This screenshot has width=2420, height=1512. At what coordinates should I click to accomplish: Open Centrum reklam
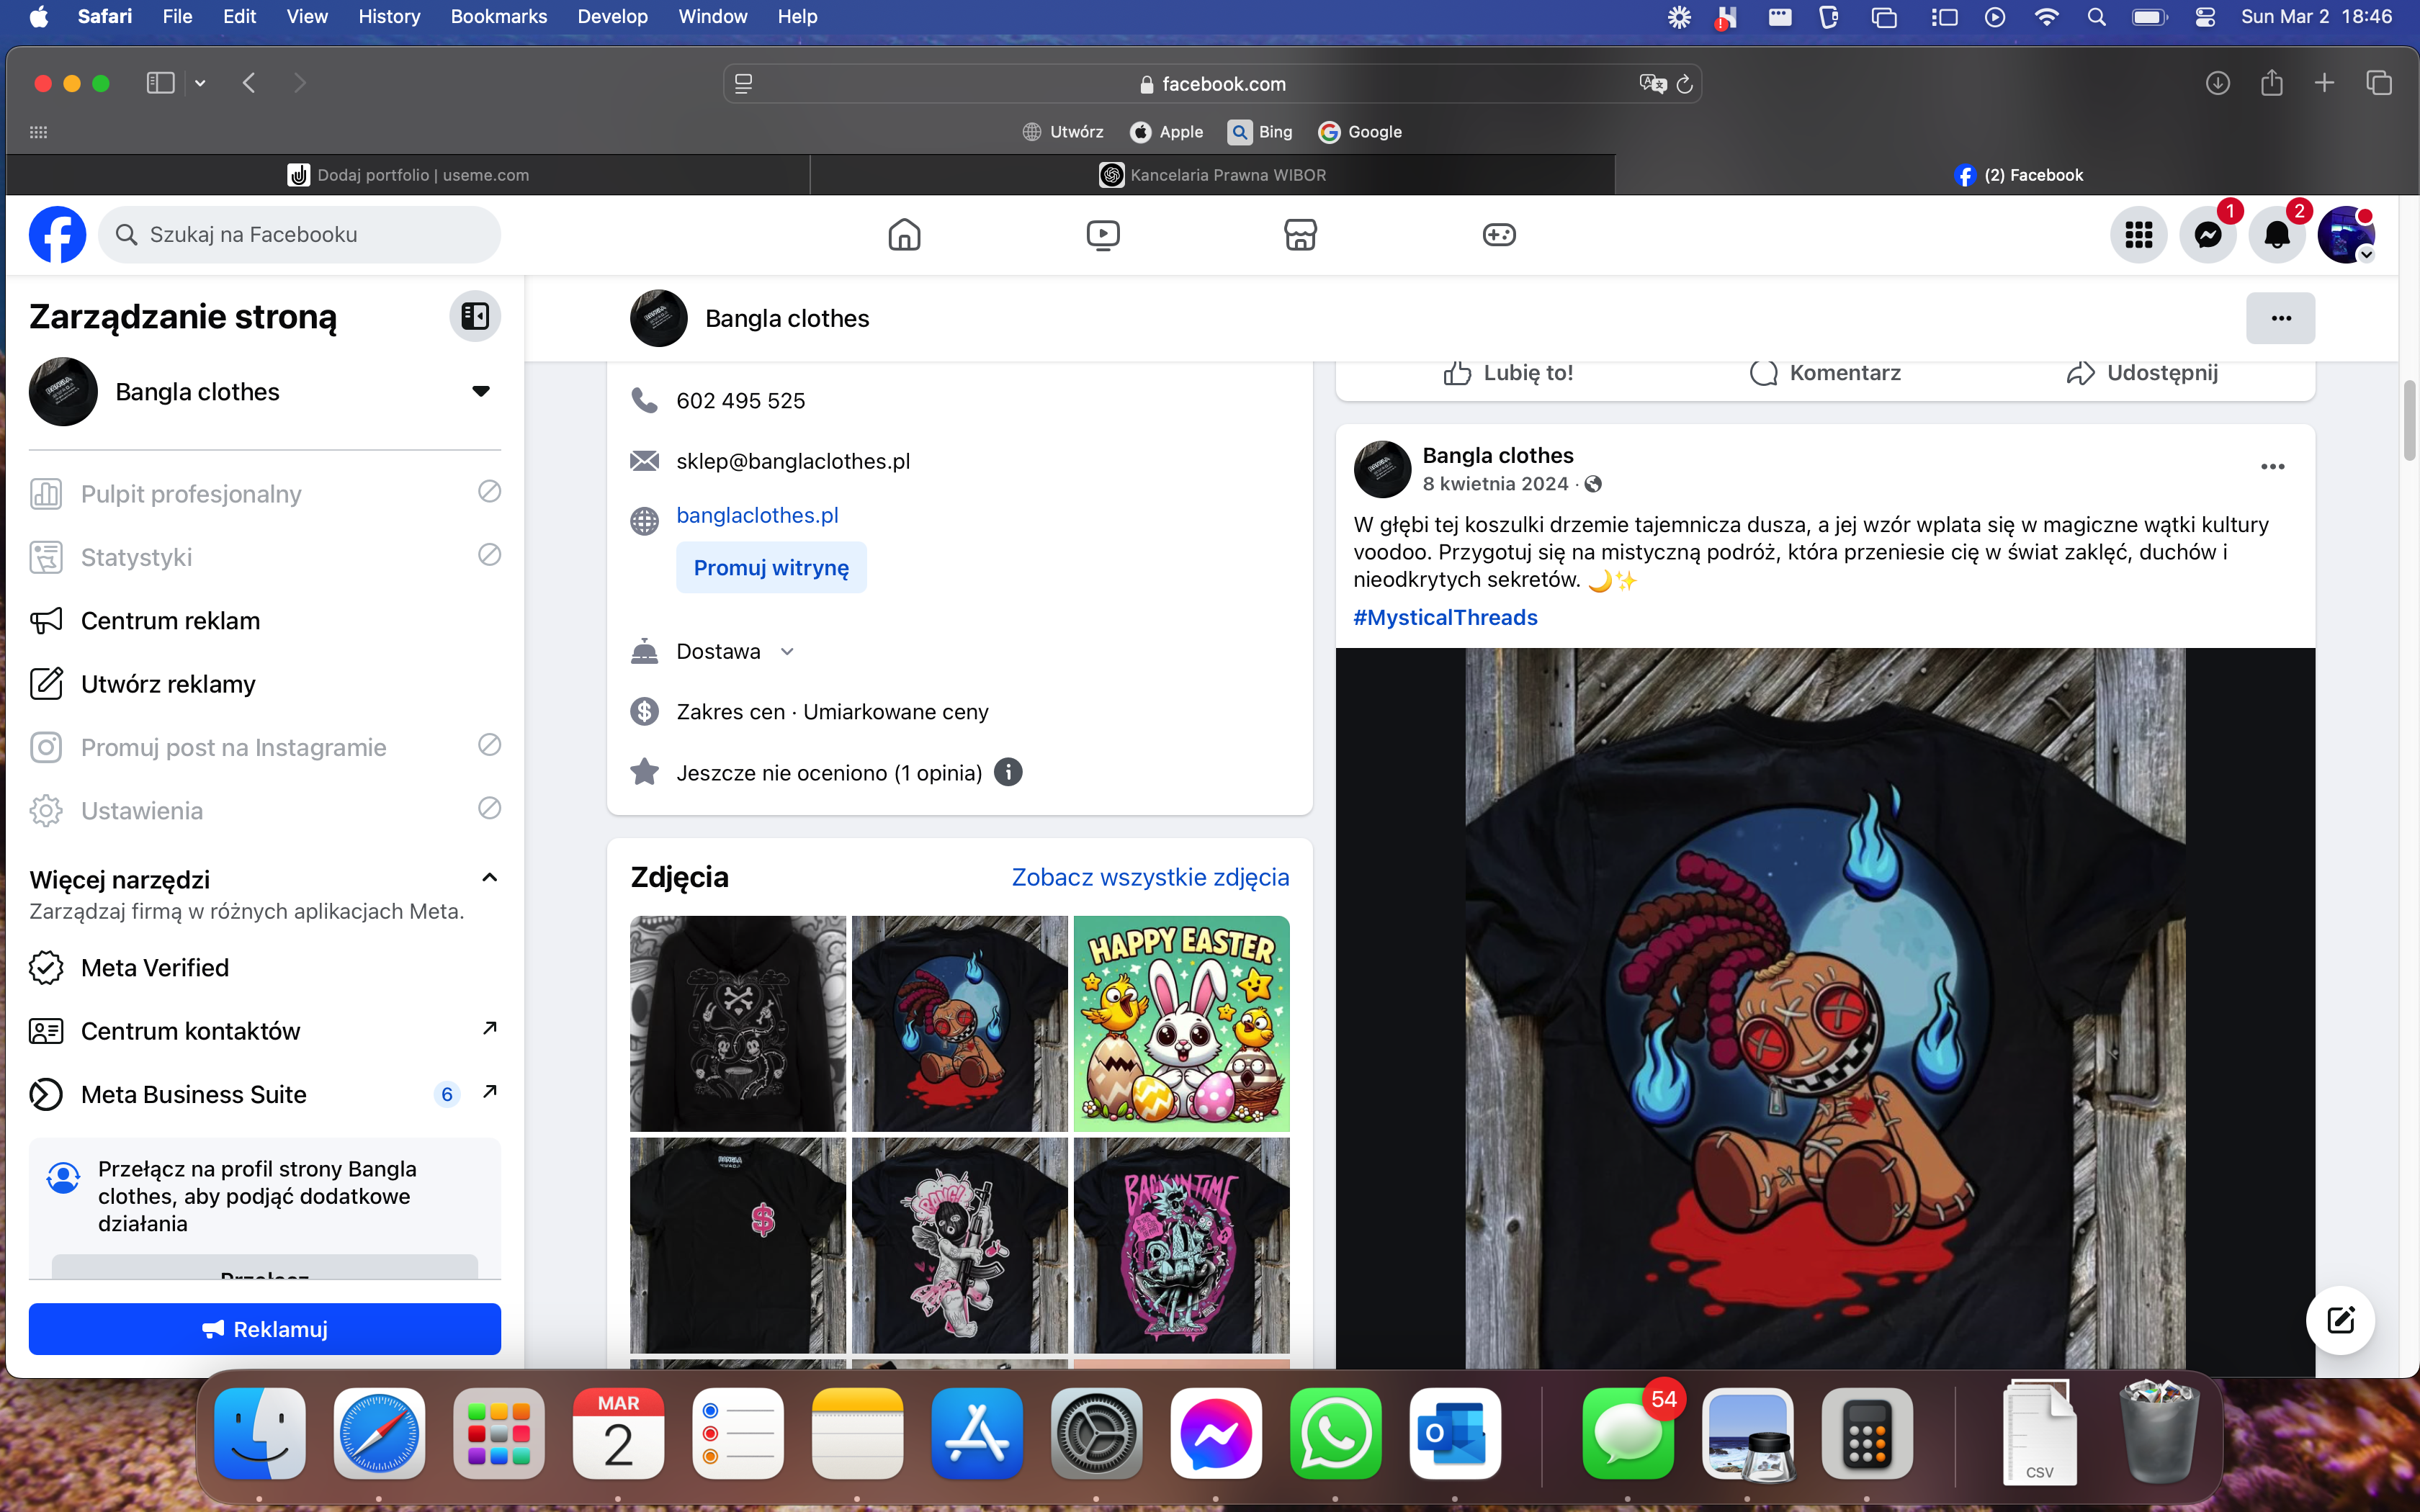tap(265, 621)
